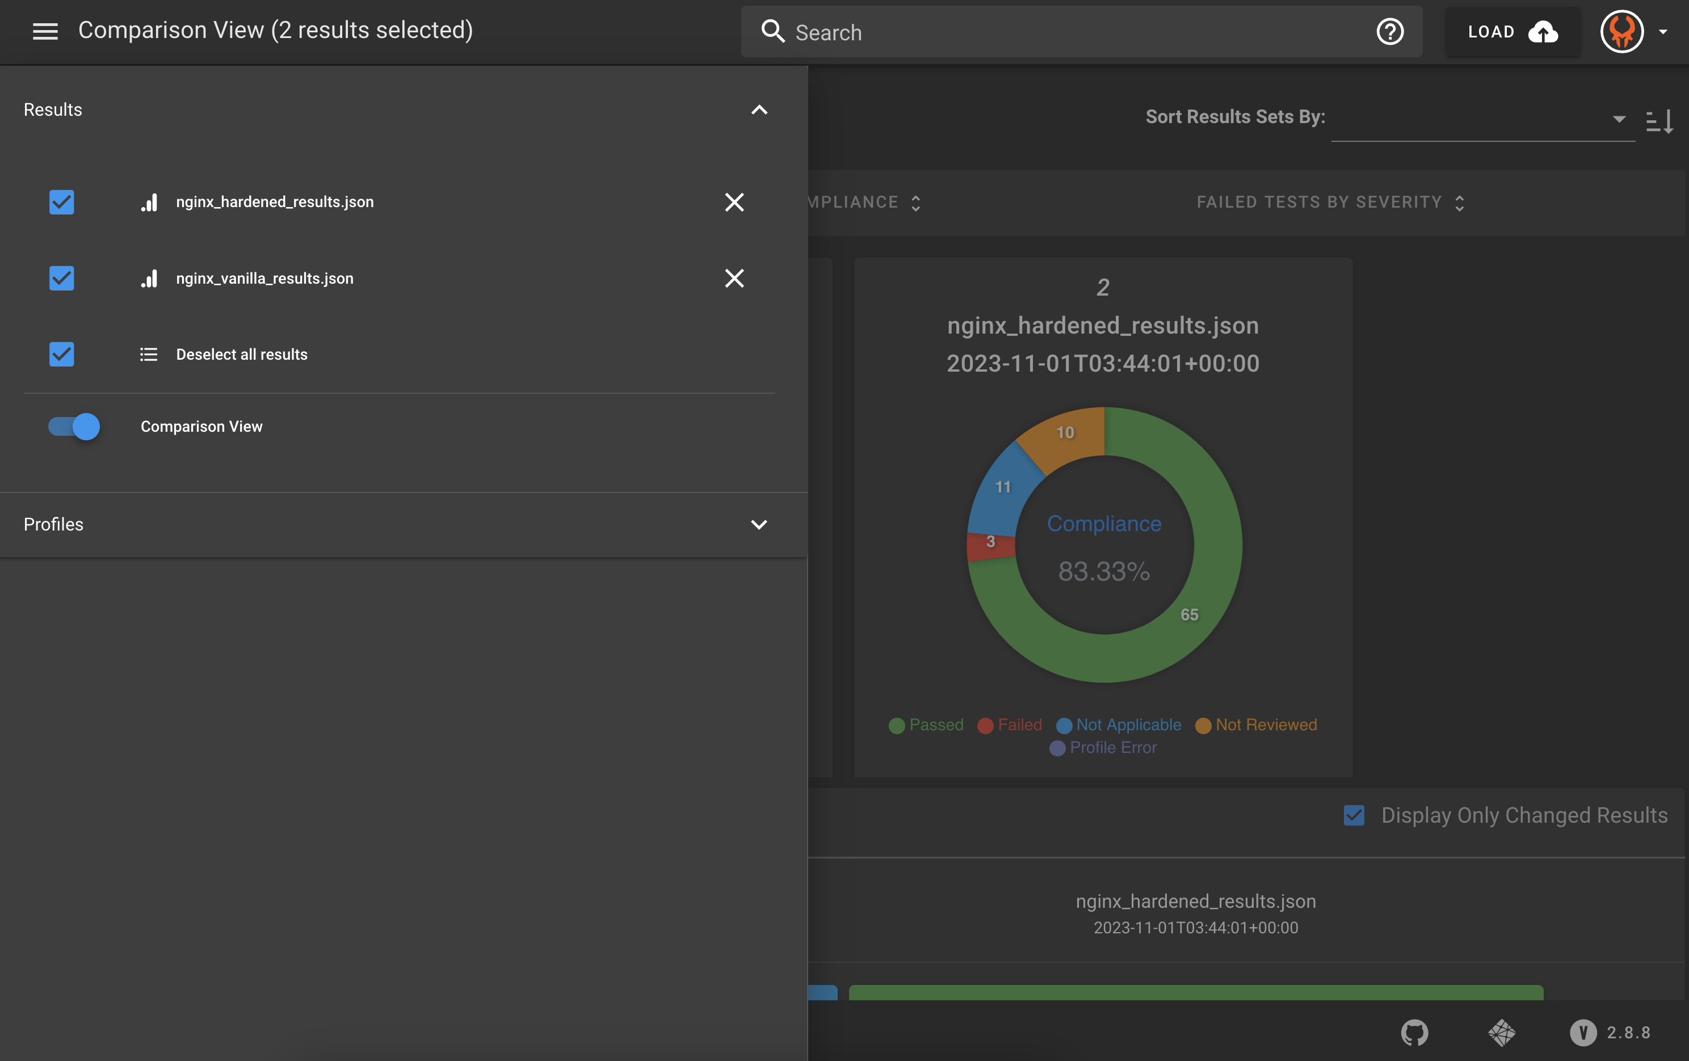The height and width of the screenshot is (1061, 1689).
Task: Click the user avatar icon
Action: (1621, 32)
